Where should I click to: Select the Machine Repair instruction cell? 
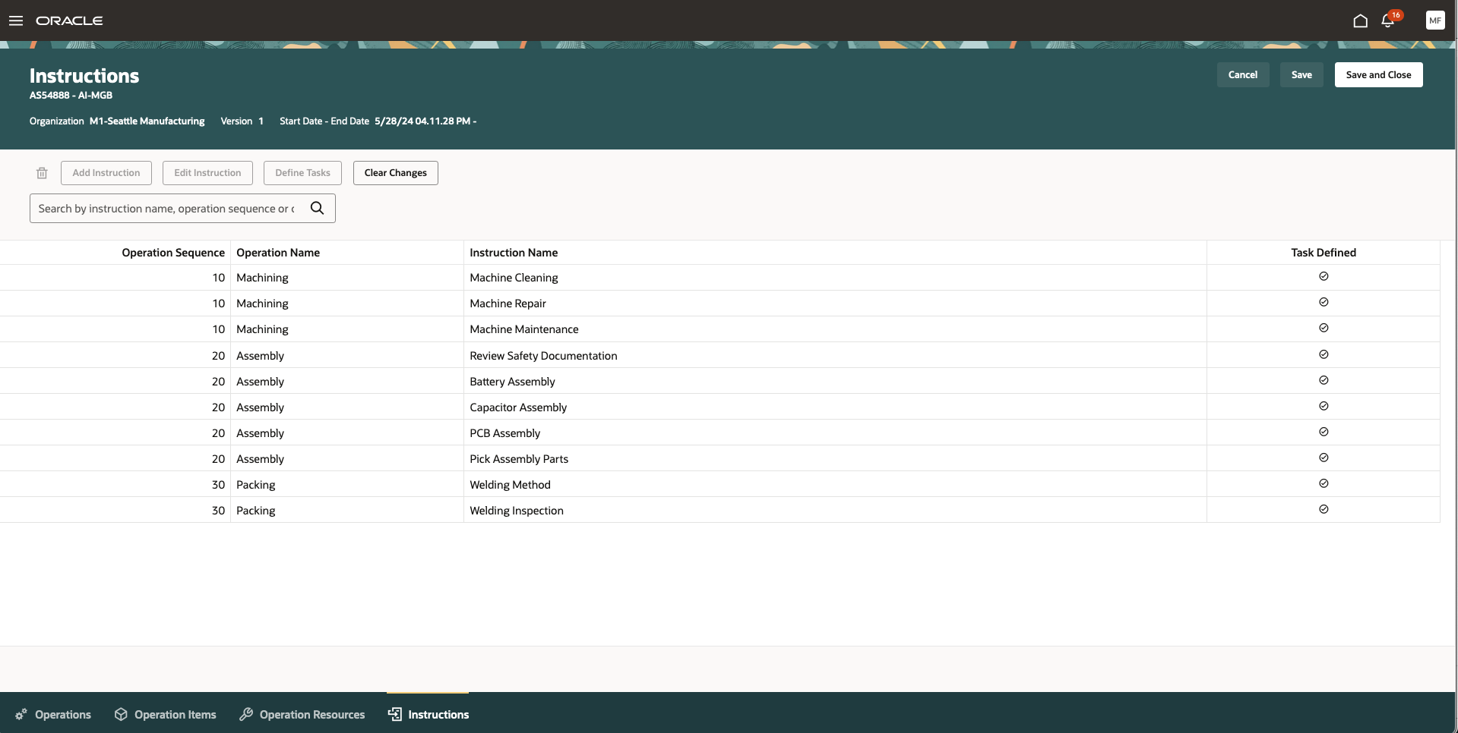(x=835, y=304)
